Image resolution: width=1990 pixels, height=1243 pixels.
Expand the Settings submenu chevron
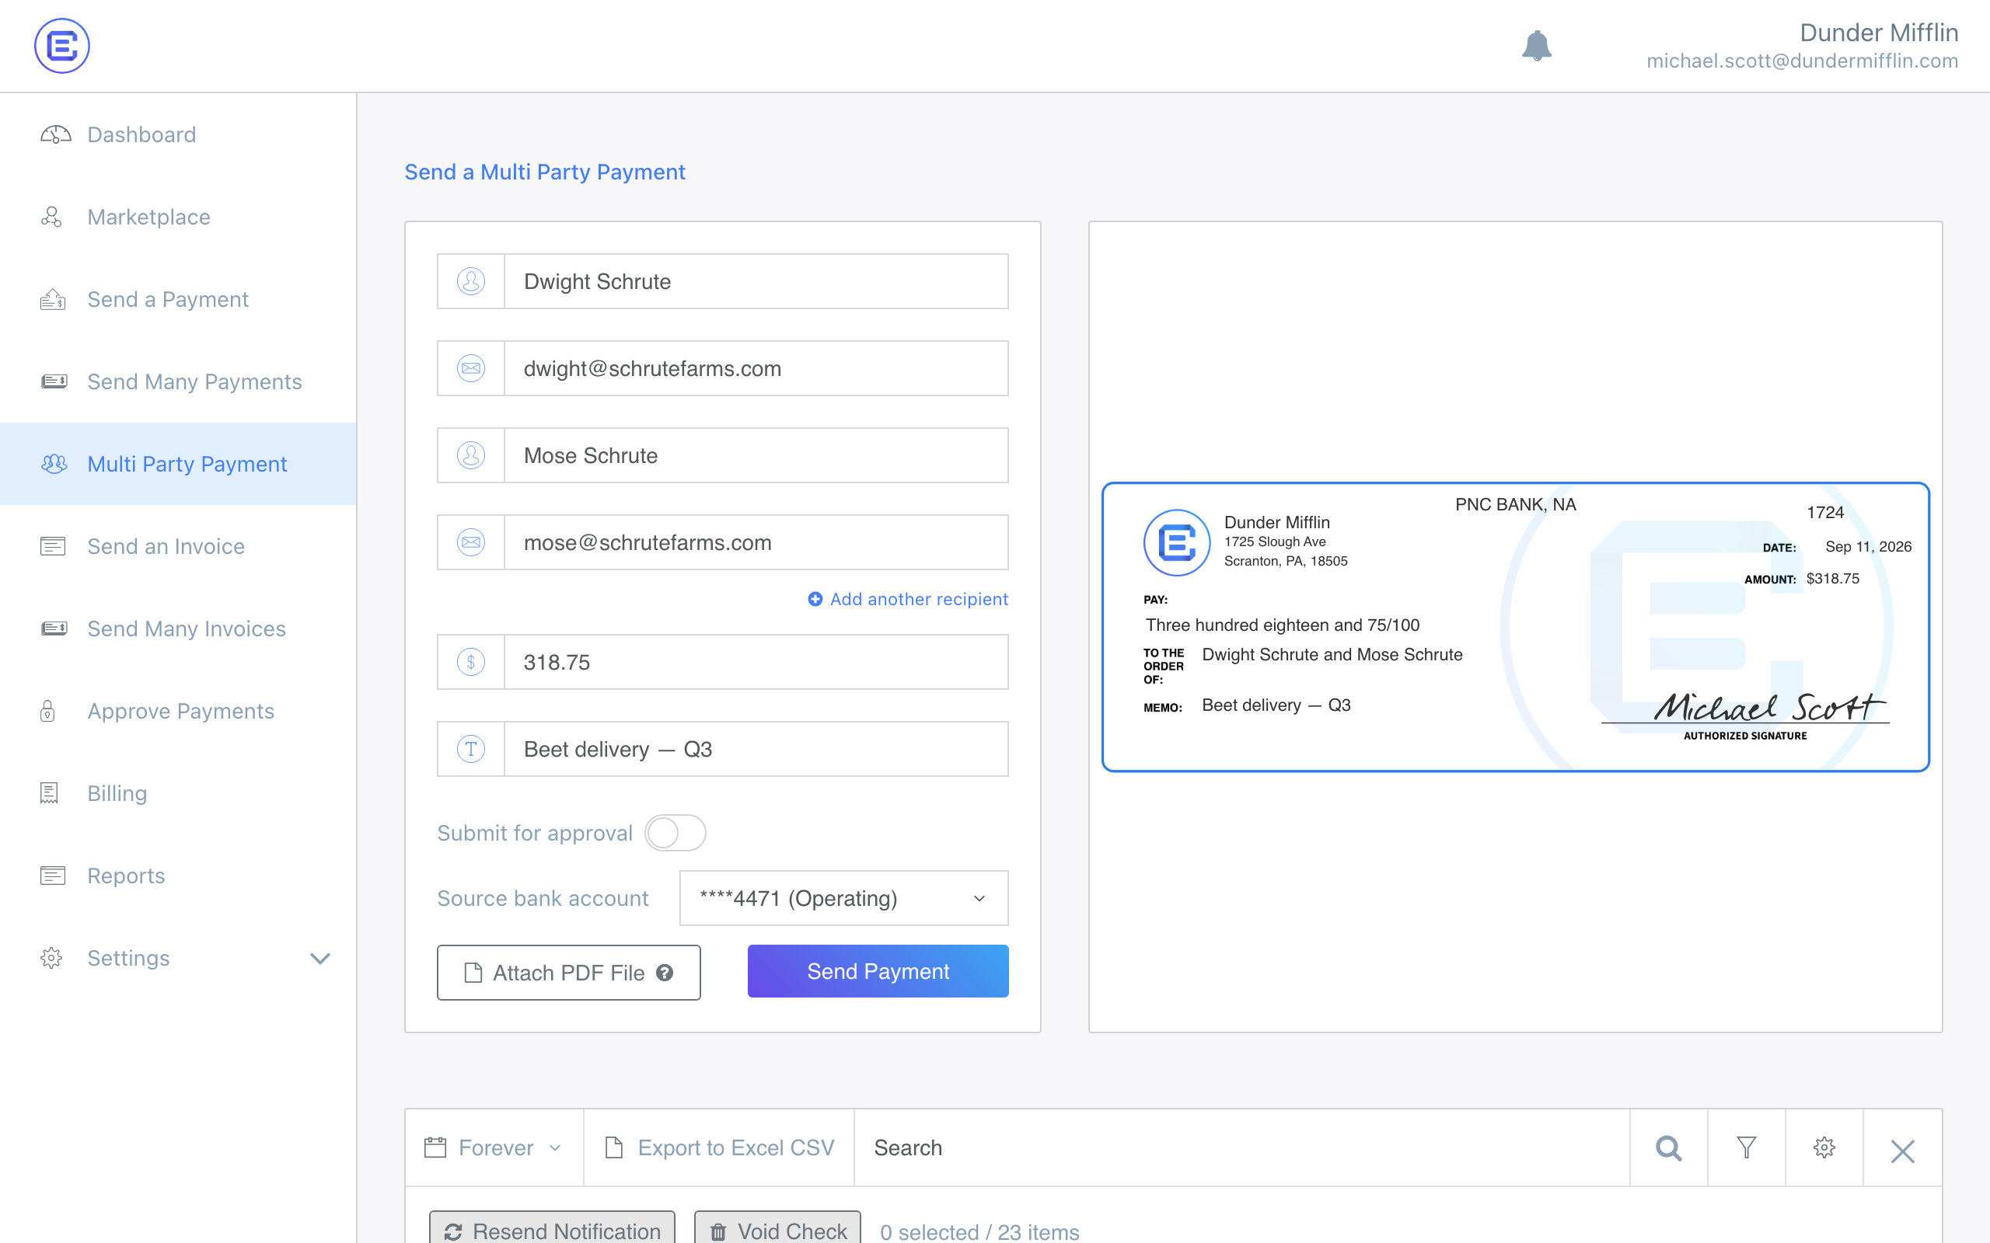coord(320,959)
